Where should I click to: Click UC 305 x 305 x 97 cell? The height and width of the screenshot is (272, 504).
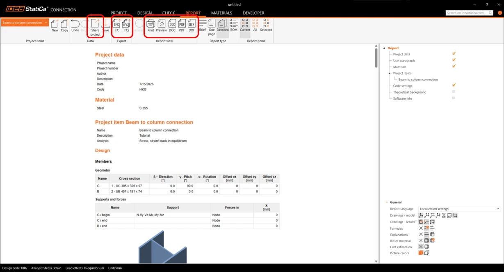(129, 186)
